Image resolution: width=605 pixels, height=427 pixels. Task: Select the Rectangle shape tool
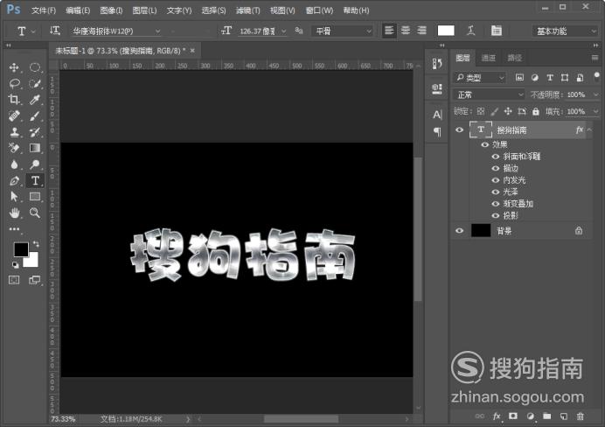[35, 197]
